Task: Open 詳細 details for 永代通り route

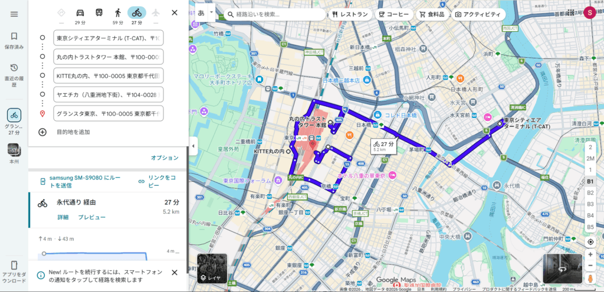Action: [63, 217]
